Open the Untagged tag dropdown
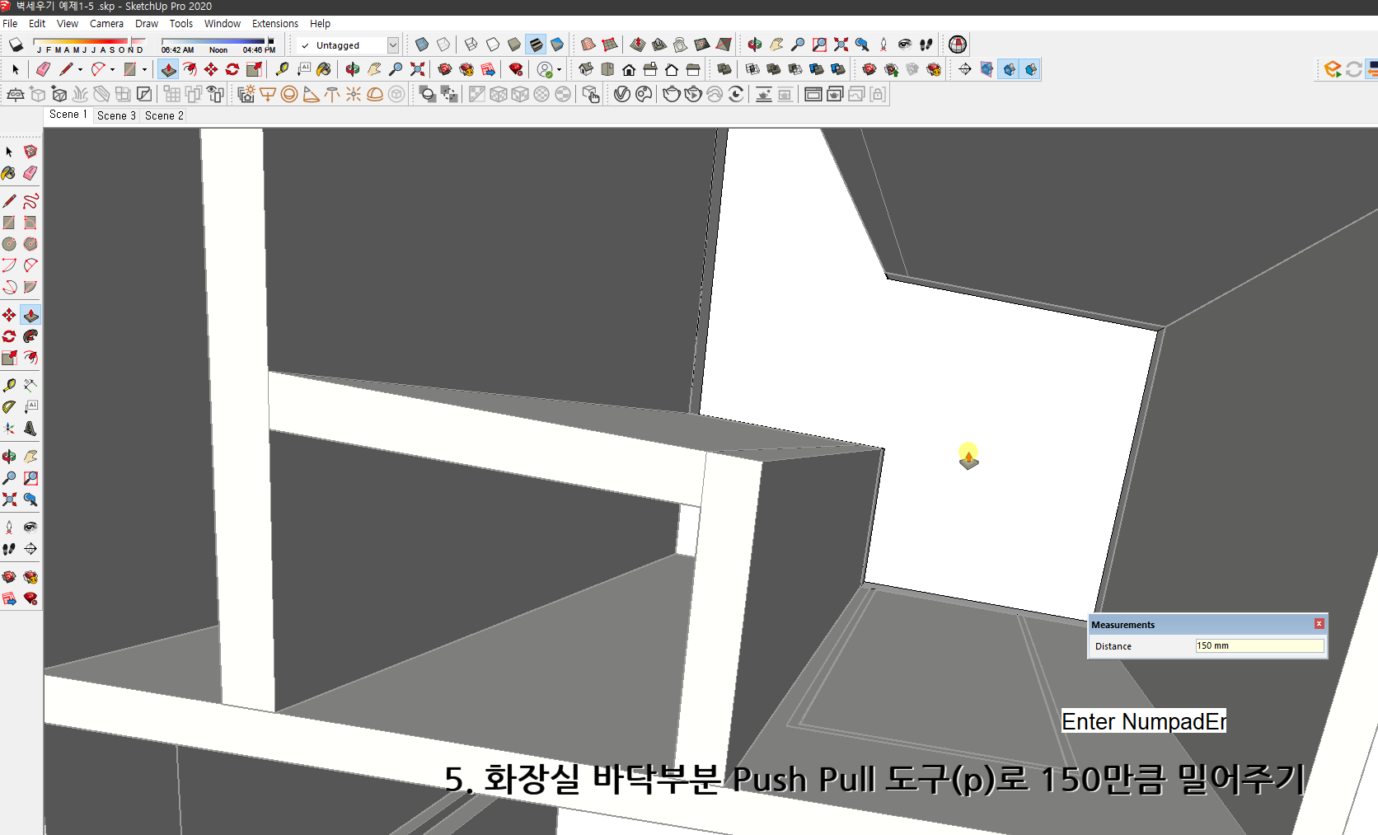1378x835 pixels. tap(393, 45)
